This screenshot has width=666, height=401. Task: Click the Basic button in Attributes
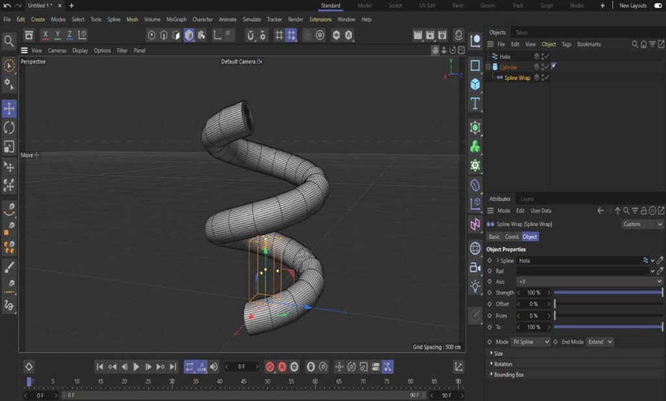coord(494,237)
